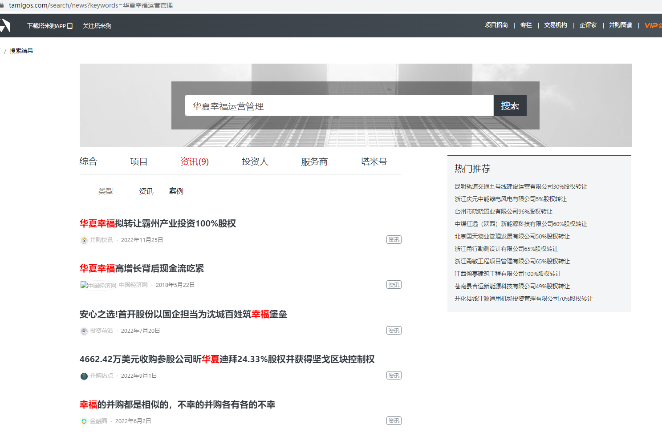Open article 华夏幸福高增长背后现金流吃紧
The height and width of the screenshot is (432, 662).
pyautogui.click(x=142, y=268)
